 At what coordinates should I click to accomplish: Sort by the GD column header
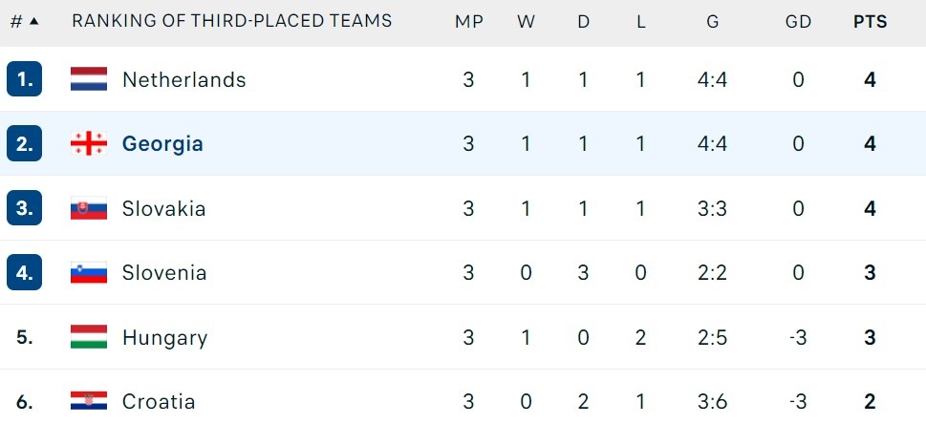click(798, 22)
